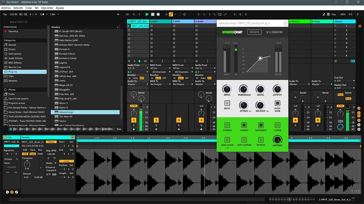
Task: Open the Opciones menu
Action: click(47, 8)
